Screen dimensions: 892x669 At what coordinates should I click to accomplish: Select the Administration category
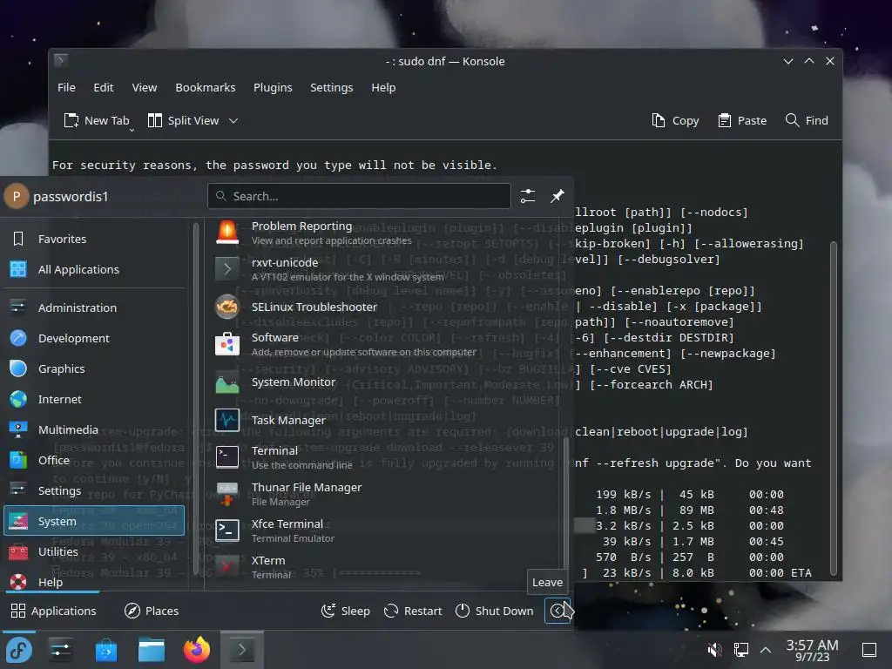pyautogui.click(x=94, y=307)
